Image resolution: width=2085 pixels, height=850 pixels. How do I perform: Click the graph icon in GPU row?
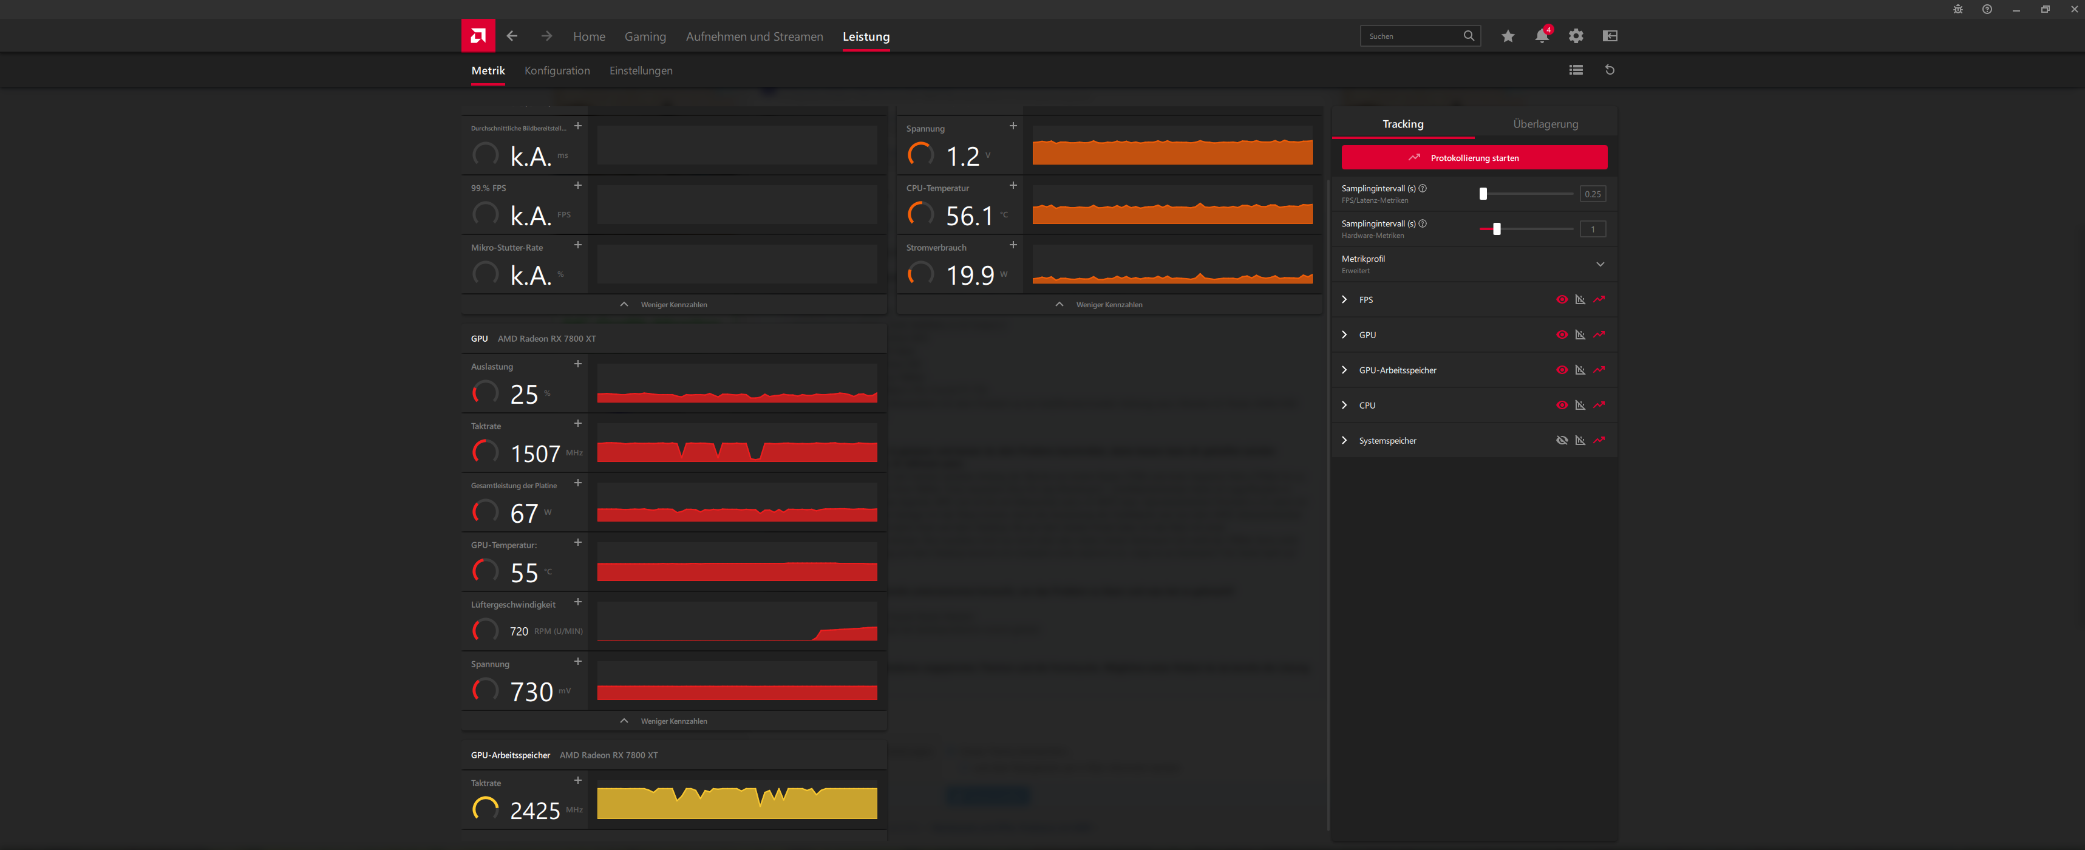tap(1579, 335)
